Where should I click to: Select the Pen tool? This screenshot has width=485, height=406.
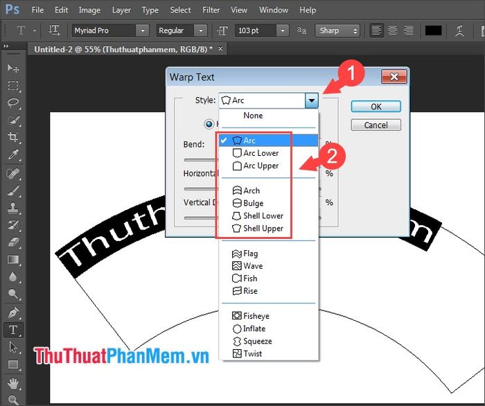13,313
